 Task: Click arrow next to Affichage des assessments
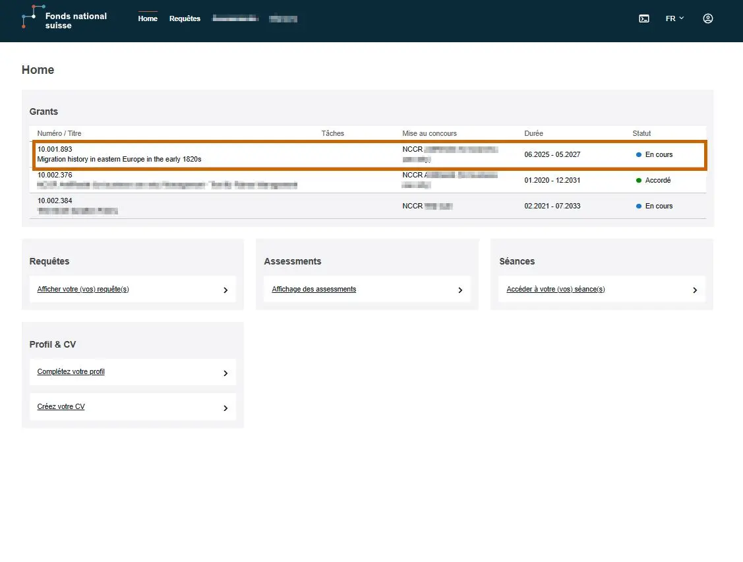[460, 290]
